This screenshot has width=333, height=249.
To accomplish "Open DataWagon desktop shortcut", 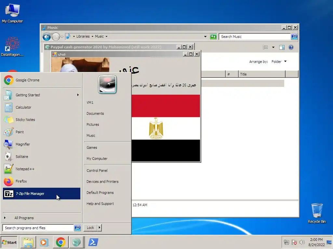I will coord(12,47).
